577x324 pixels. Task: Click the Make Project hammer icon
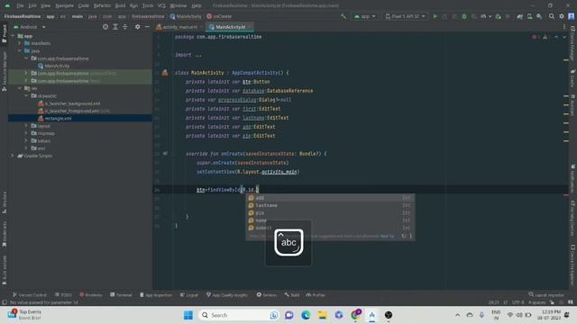[343, 16]
